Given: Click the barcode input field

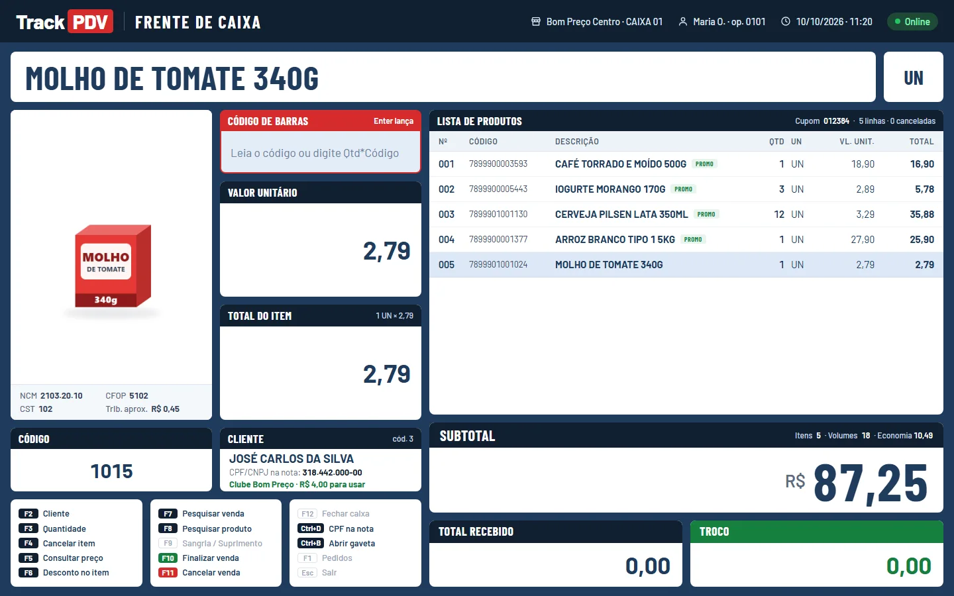Looking at the screenshot, I should point(321,153).
